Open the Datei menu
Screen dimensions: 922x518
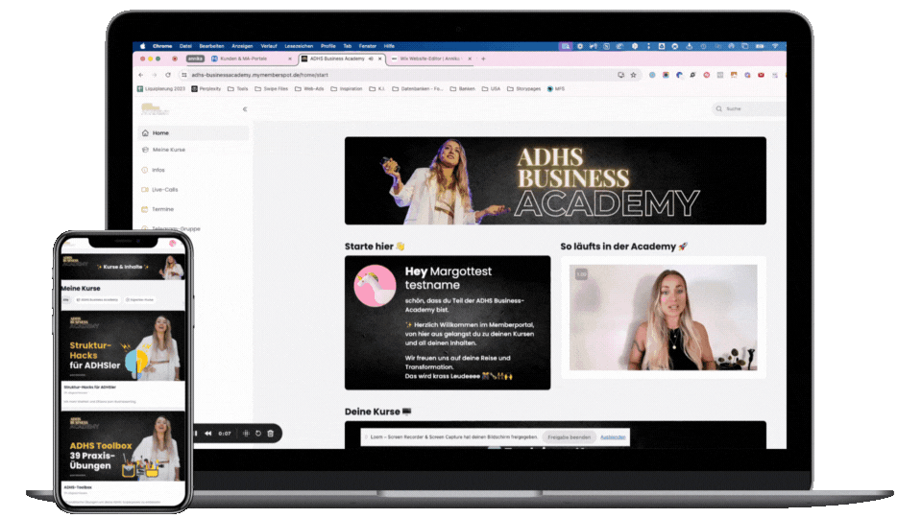click(x=185, y=46)
